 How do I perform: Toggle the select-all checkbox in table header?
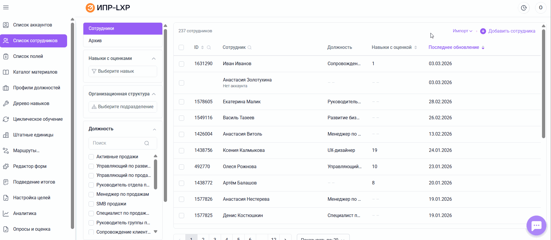click(181, 47)
